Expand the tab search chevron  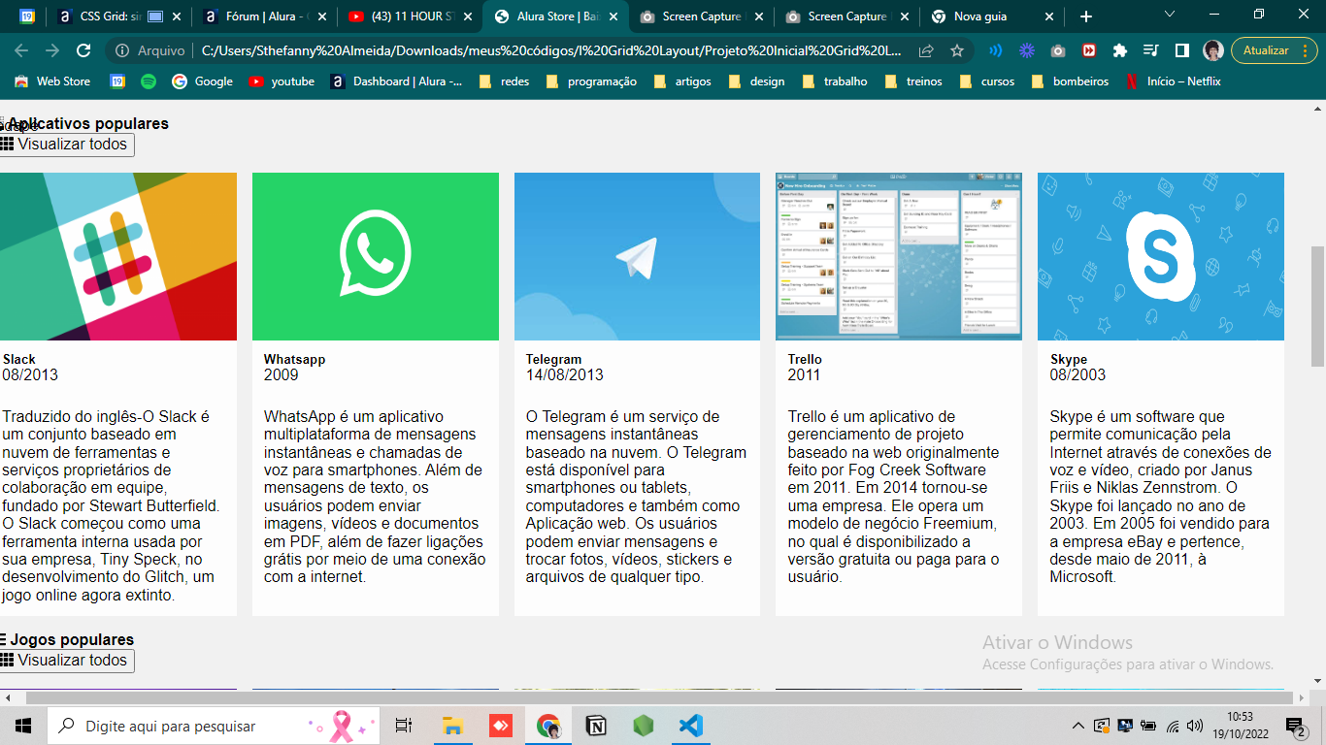tap(1170, 14)
